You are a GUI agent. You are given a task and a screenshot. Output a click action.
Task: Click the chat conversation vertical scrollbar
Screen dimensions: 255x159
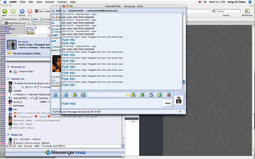(184, 48)
